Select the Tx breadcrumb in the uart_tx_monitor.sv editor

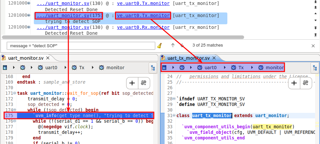tap(237, 68)
